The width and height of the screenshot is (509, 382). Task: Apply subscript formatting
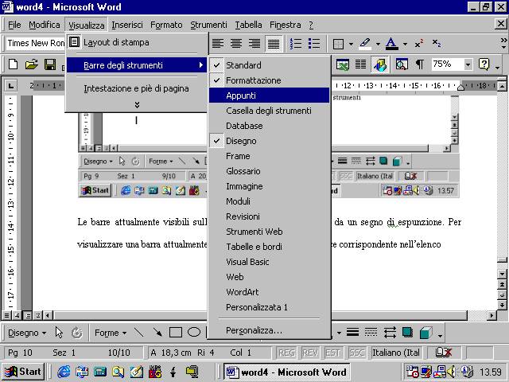point(437,44)
